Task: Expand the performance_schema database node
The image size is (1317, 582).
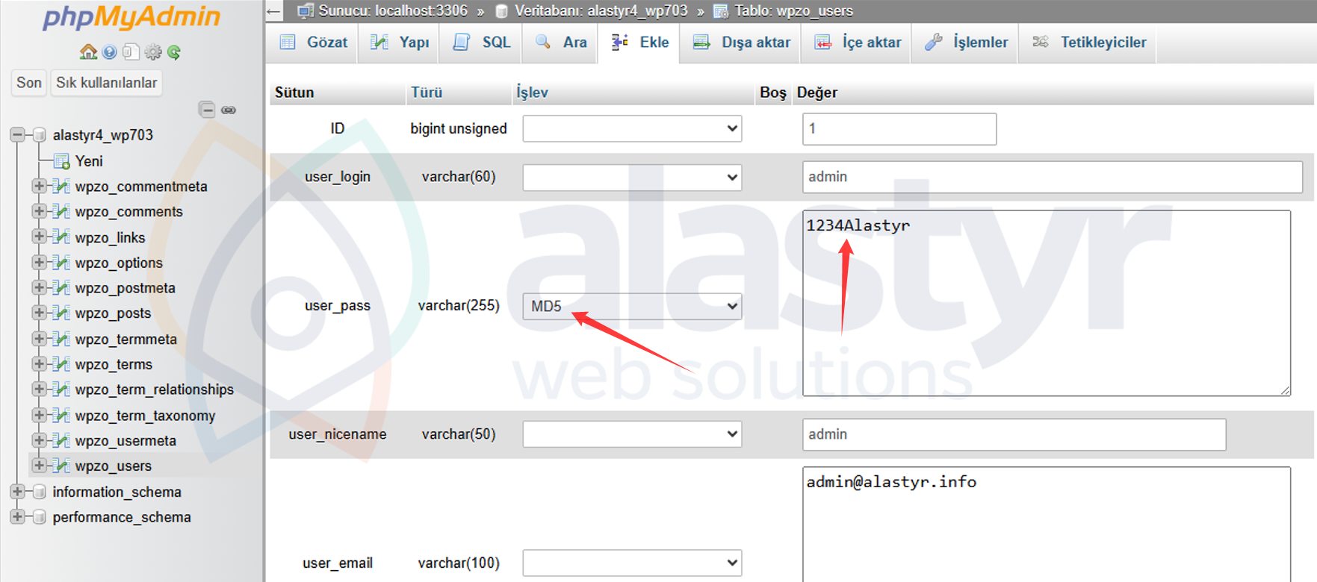Action: pyautogui.click(x=17, y=517)
